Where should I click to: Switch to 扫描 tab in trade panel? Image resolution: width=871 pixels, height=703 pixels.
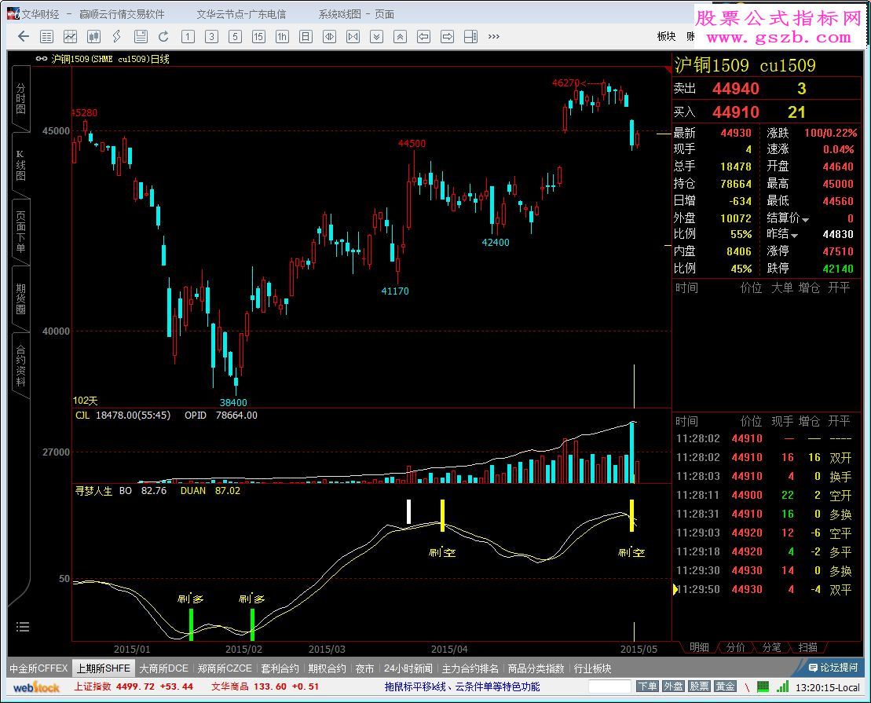[807, 647]
